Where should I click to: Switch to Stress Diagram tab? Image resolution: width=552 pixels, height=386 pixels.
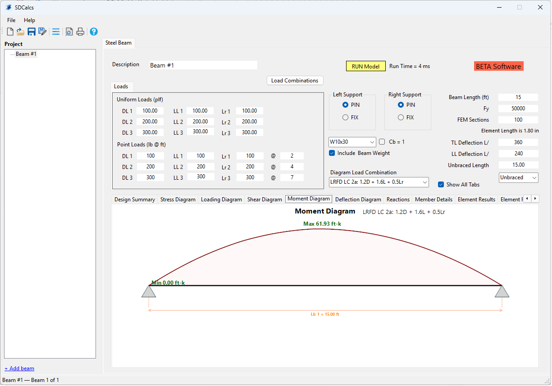point(178,200)
